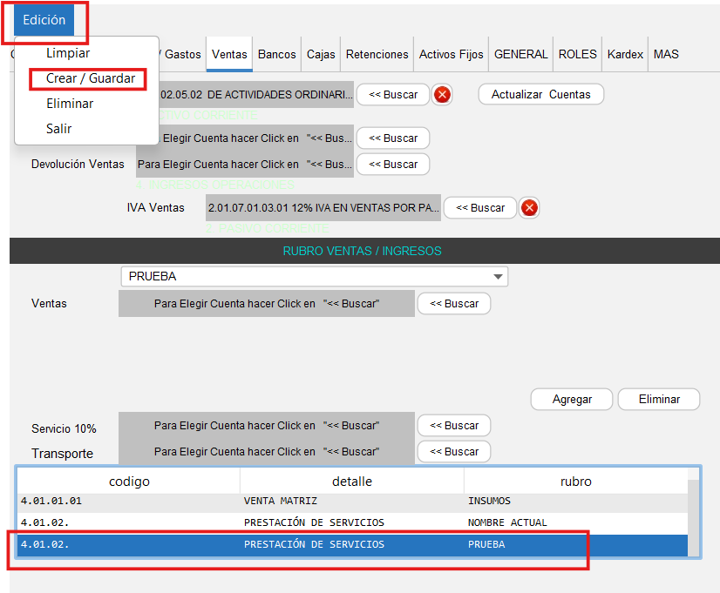Click Buscar button for Servicio 10%

tap(454, 426)
